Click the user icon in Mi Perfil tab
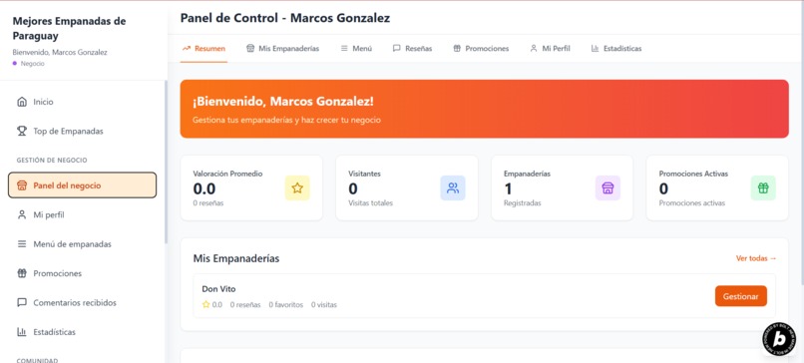This screenshot has height=363, width=804. (x=534, y=49)
